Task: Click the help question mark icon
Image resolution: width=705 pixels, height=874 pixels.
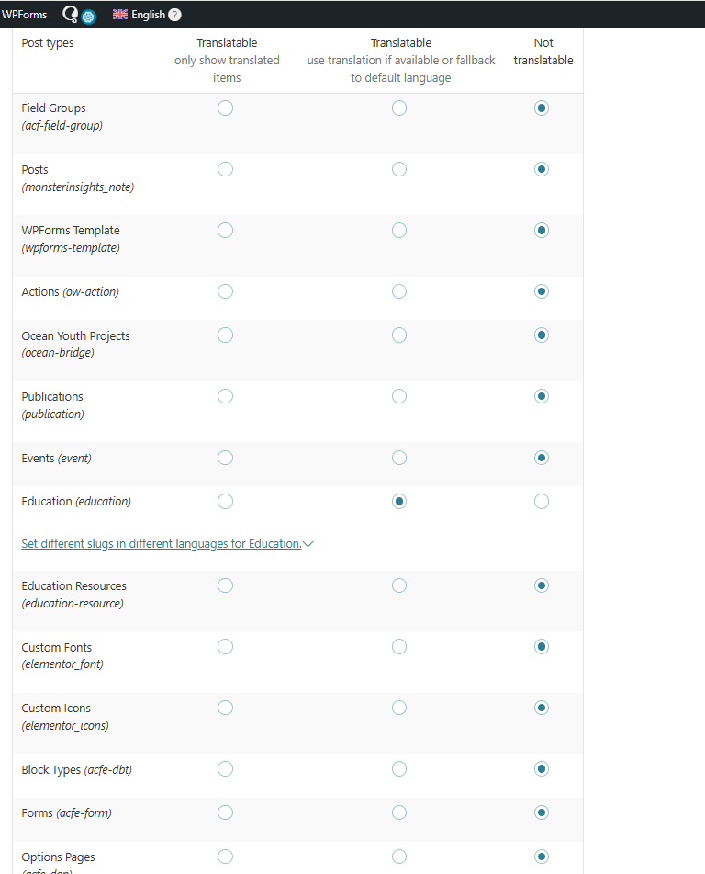Action: click(174, 15)
